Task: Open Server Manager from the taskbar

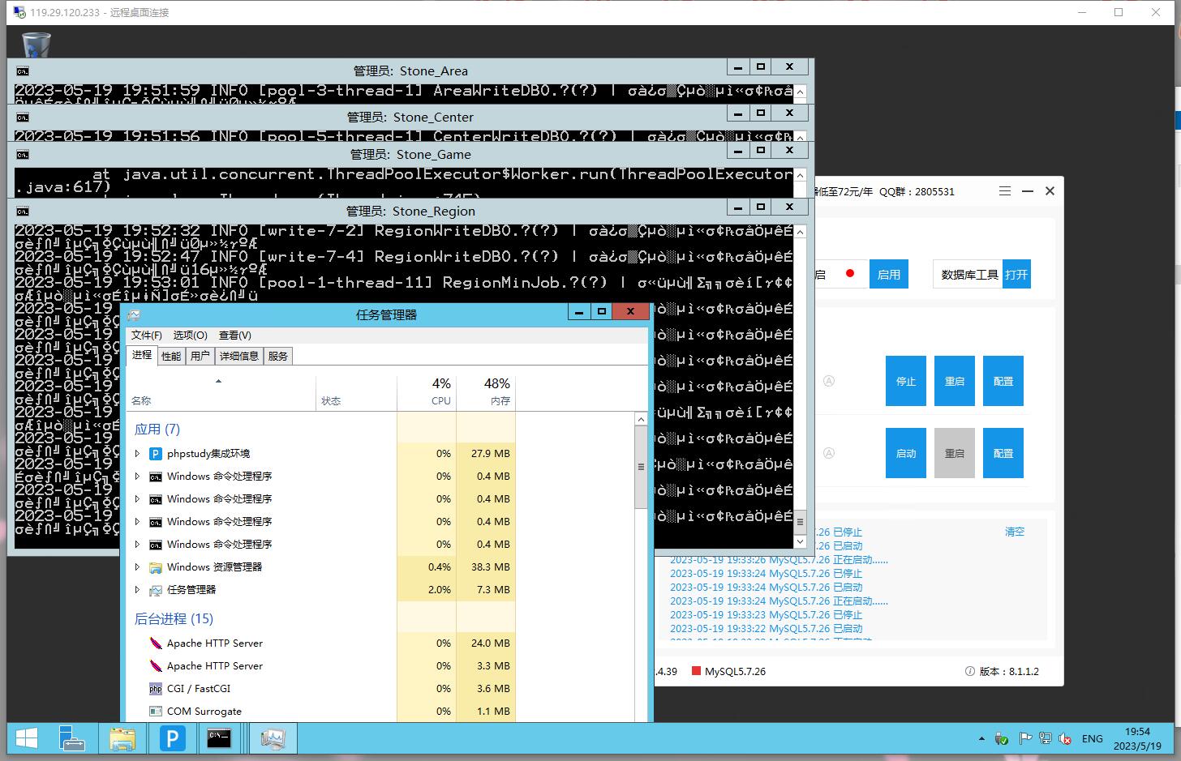Action: click(72, 738)
